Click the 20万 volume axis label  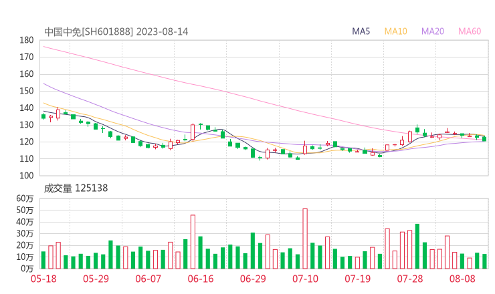click(25, 245)
